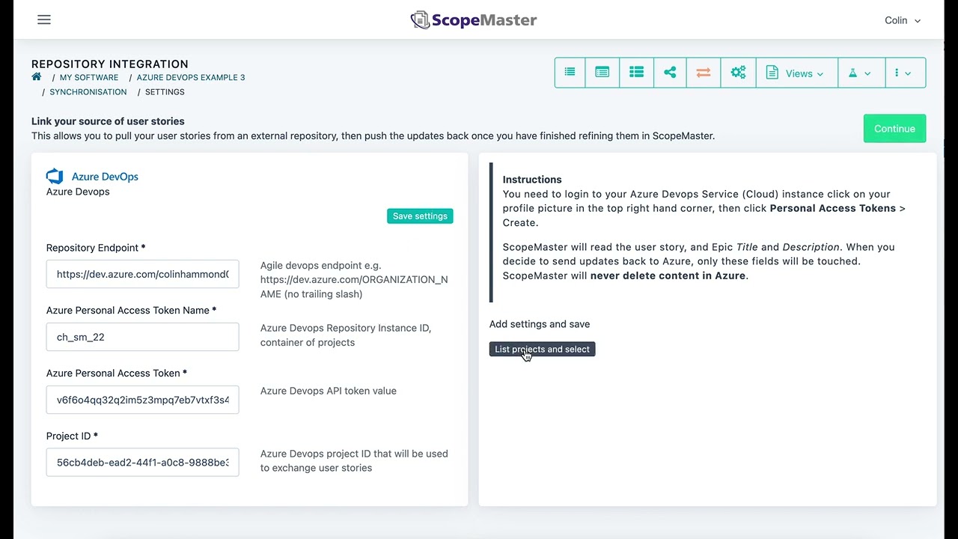Open the hamburger navigation menu

pyautogui.click(x=44, y=20)
